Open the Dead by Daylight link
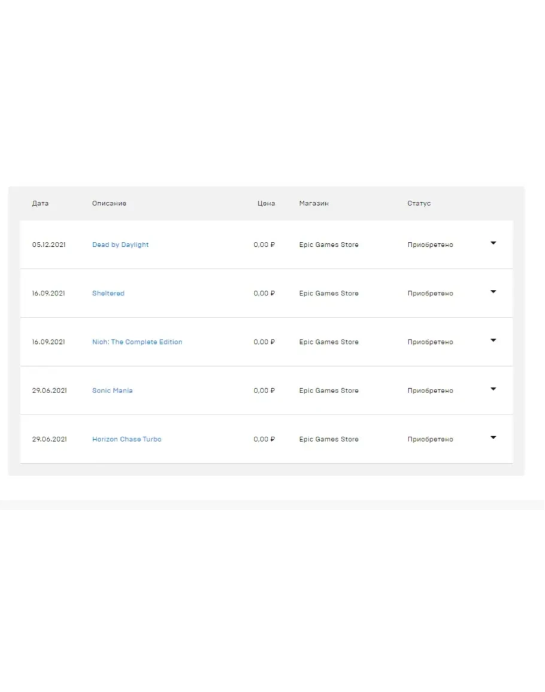The width and height of the screenshot is (545, 692). click(120, 245)
